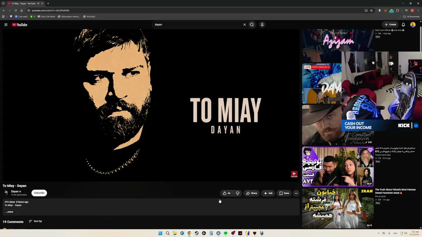Screen dimensions: 422x237
Task: Open more actions for the video
Action: [296, 193]
